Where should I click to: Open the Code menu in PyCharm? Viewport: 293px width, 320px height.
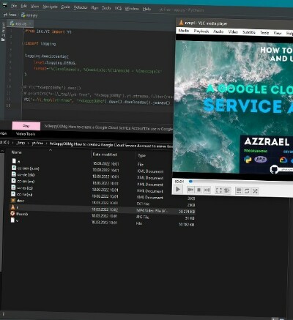coord(65,7)
